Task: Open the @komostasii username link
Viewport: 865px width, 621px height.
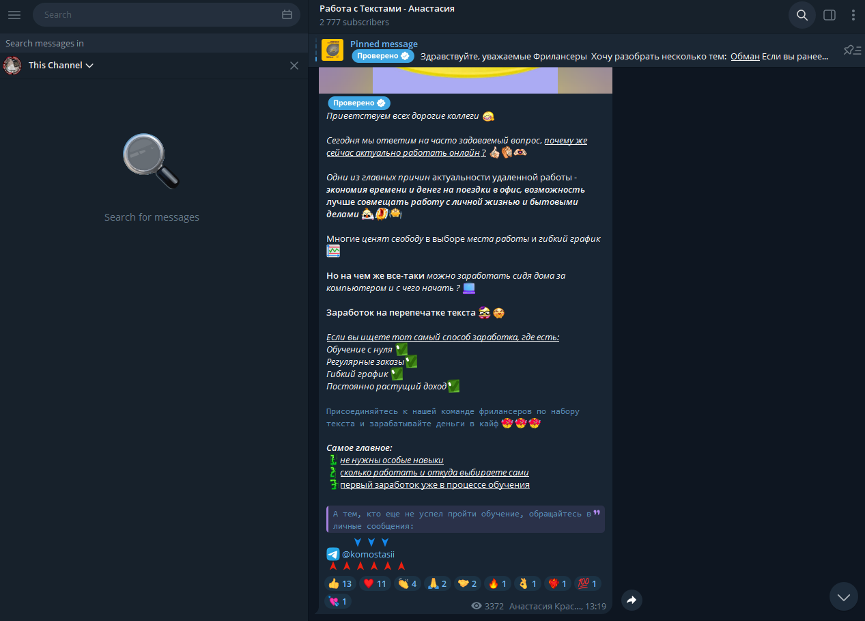Action: coord(369,554)
